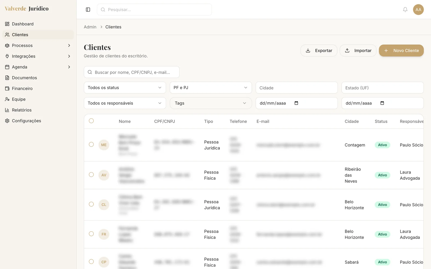Screen dimensions: 431x269
Task: Click the calendar icon in the first date field
Action: coord(296,103)
